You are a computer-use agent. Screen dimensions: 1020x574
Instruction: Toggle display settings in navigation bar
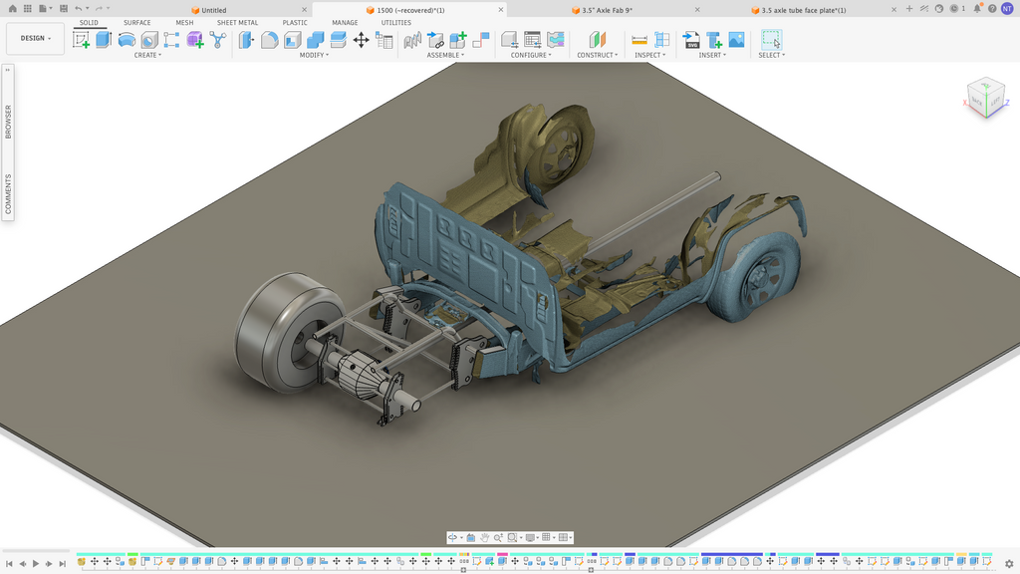tap(532, 537)
